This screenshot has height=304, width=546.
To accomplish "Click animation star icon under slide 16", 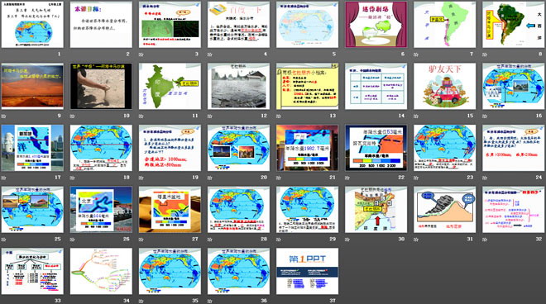I will pos(485,116).
